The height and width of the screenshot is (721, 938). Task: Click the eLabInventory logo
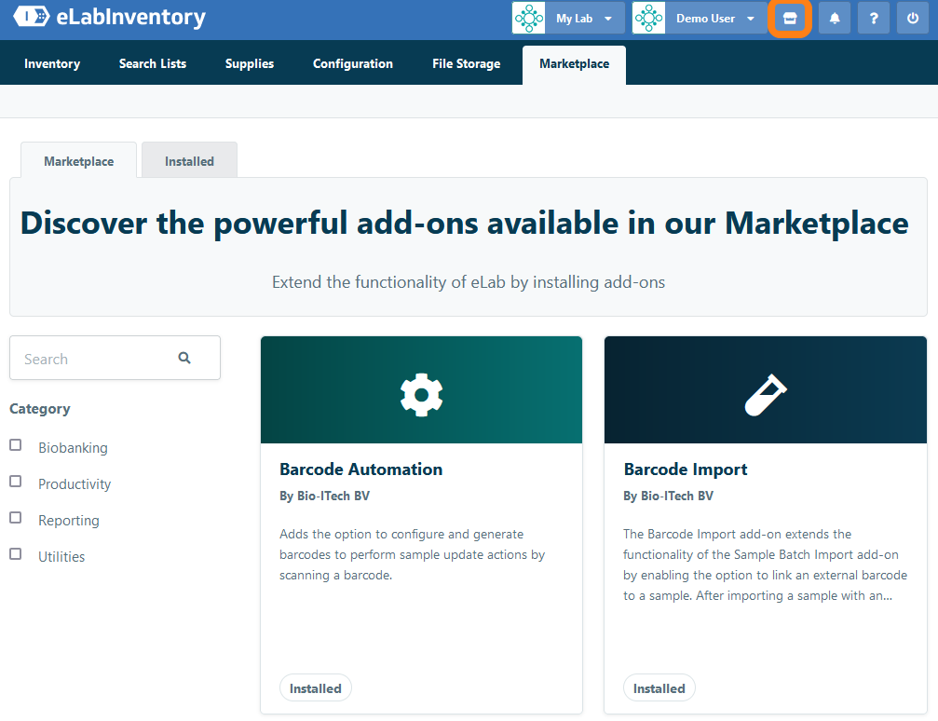click(109, 18)
